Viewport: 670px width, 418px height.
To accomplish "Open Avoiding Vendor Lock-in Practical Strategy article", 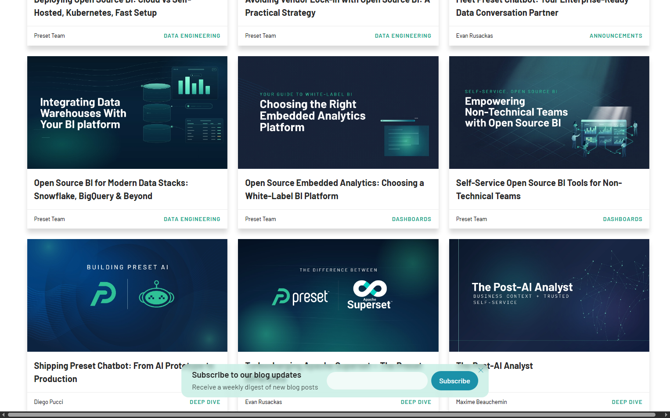I will (337, 7).
